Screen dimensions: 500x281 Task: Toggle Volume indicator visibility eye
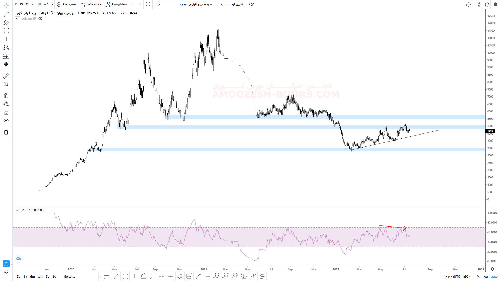click(x=40, y=19)
